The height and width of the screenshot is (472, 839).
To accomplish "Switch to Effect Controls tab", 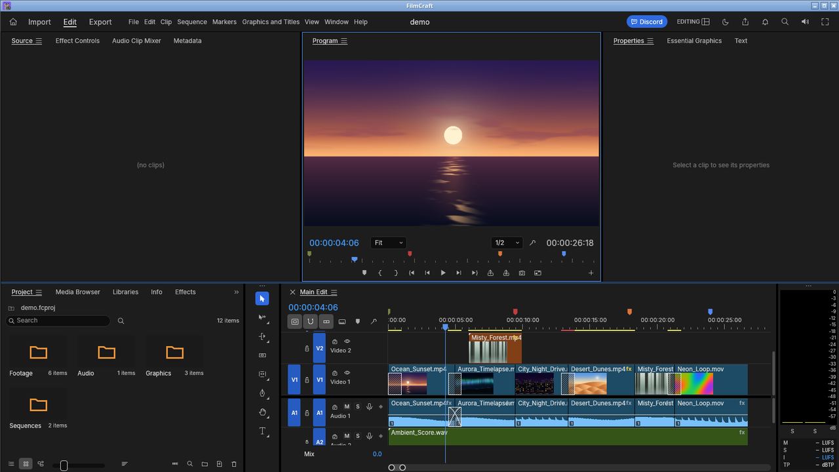I will 77,41.
